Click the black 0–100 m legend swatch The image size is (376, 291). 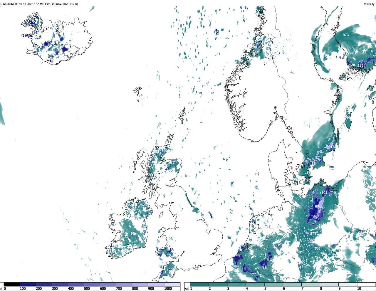(x=12, y=284)
